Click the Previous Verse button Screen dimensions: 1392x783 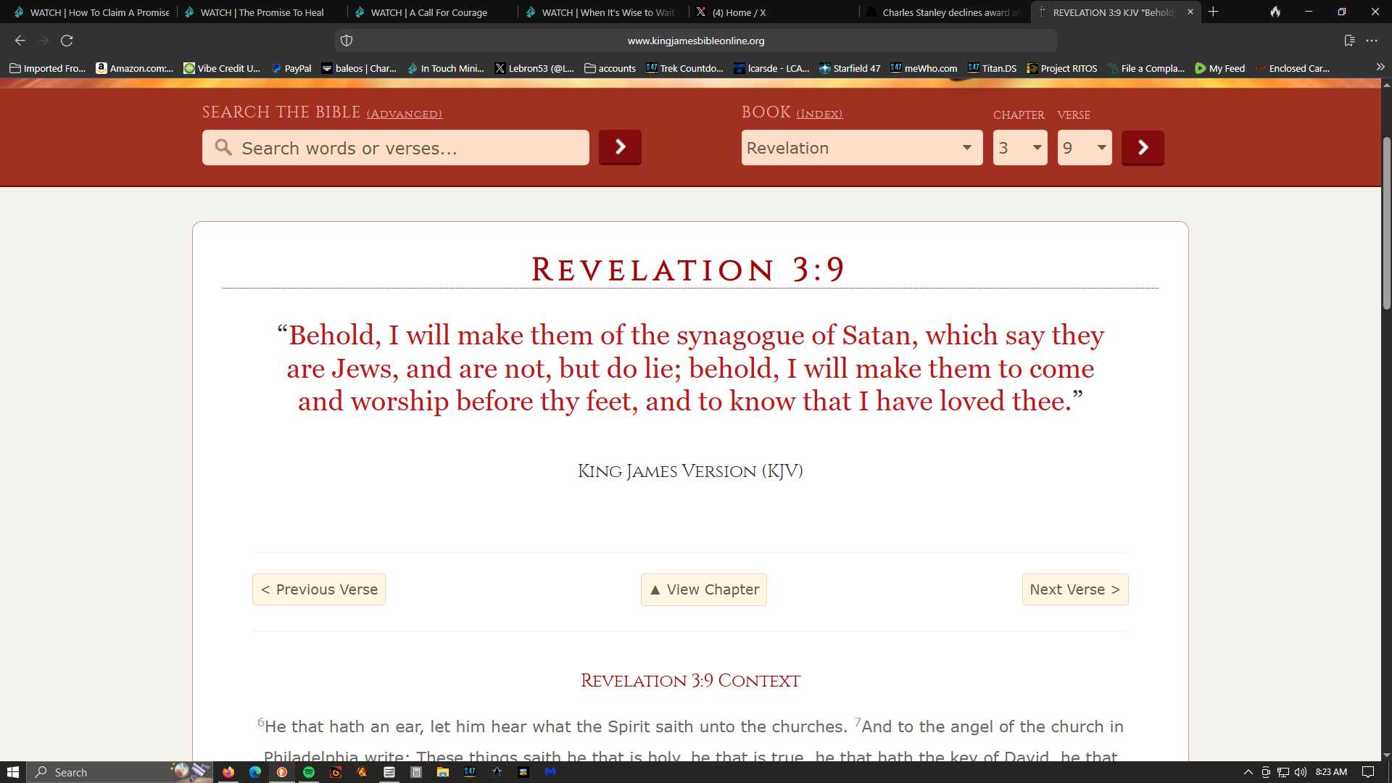319,589
